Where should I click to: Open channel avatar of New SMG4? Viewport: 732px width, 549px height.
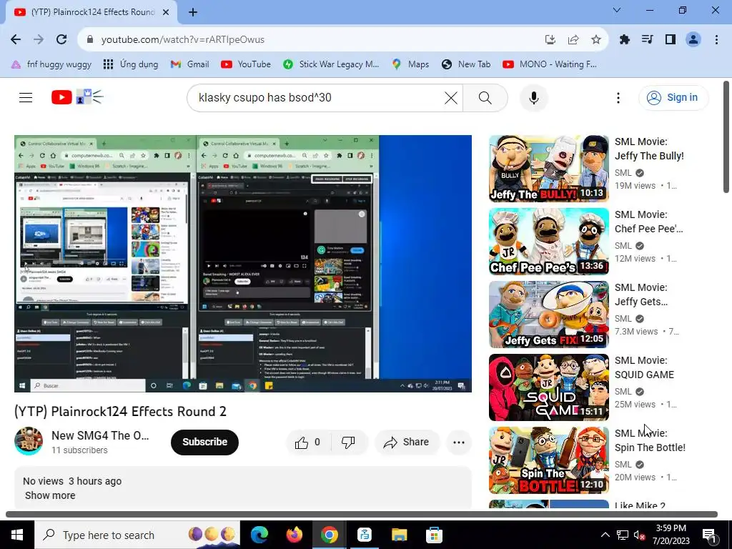29,440
